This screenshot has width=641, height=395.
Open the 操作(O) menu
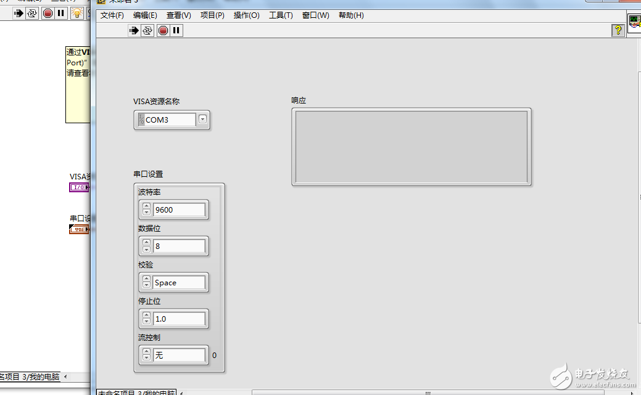[x=247, y=15]
